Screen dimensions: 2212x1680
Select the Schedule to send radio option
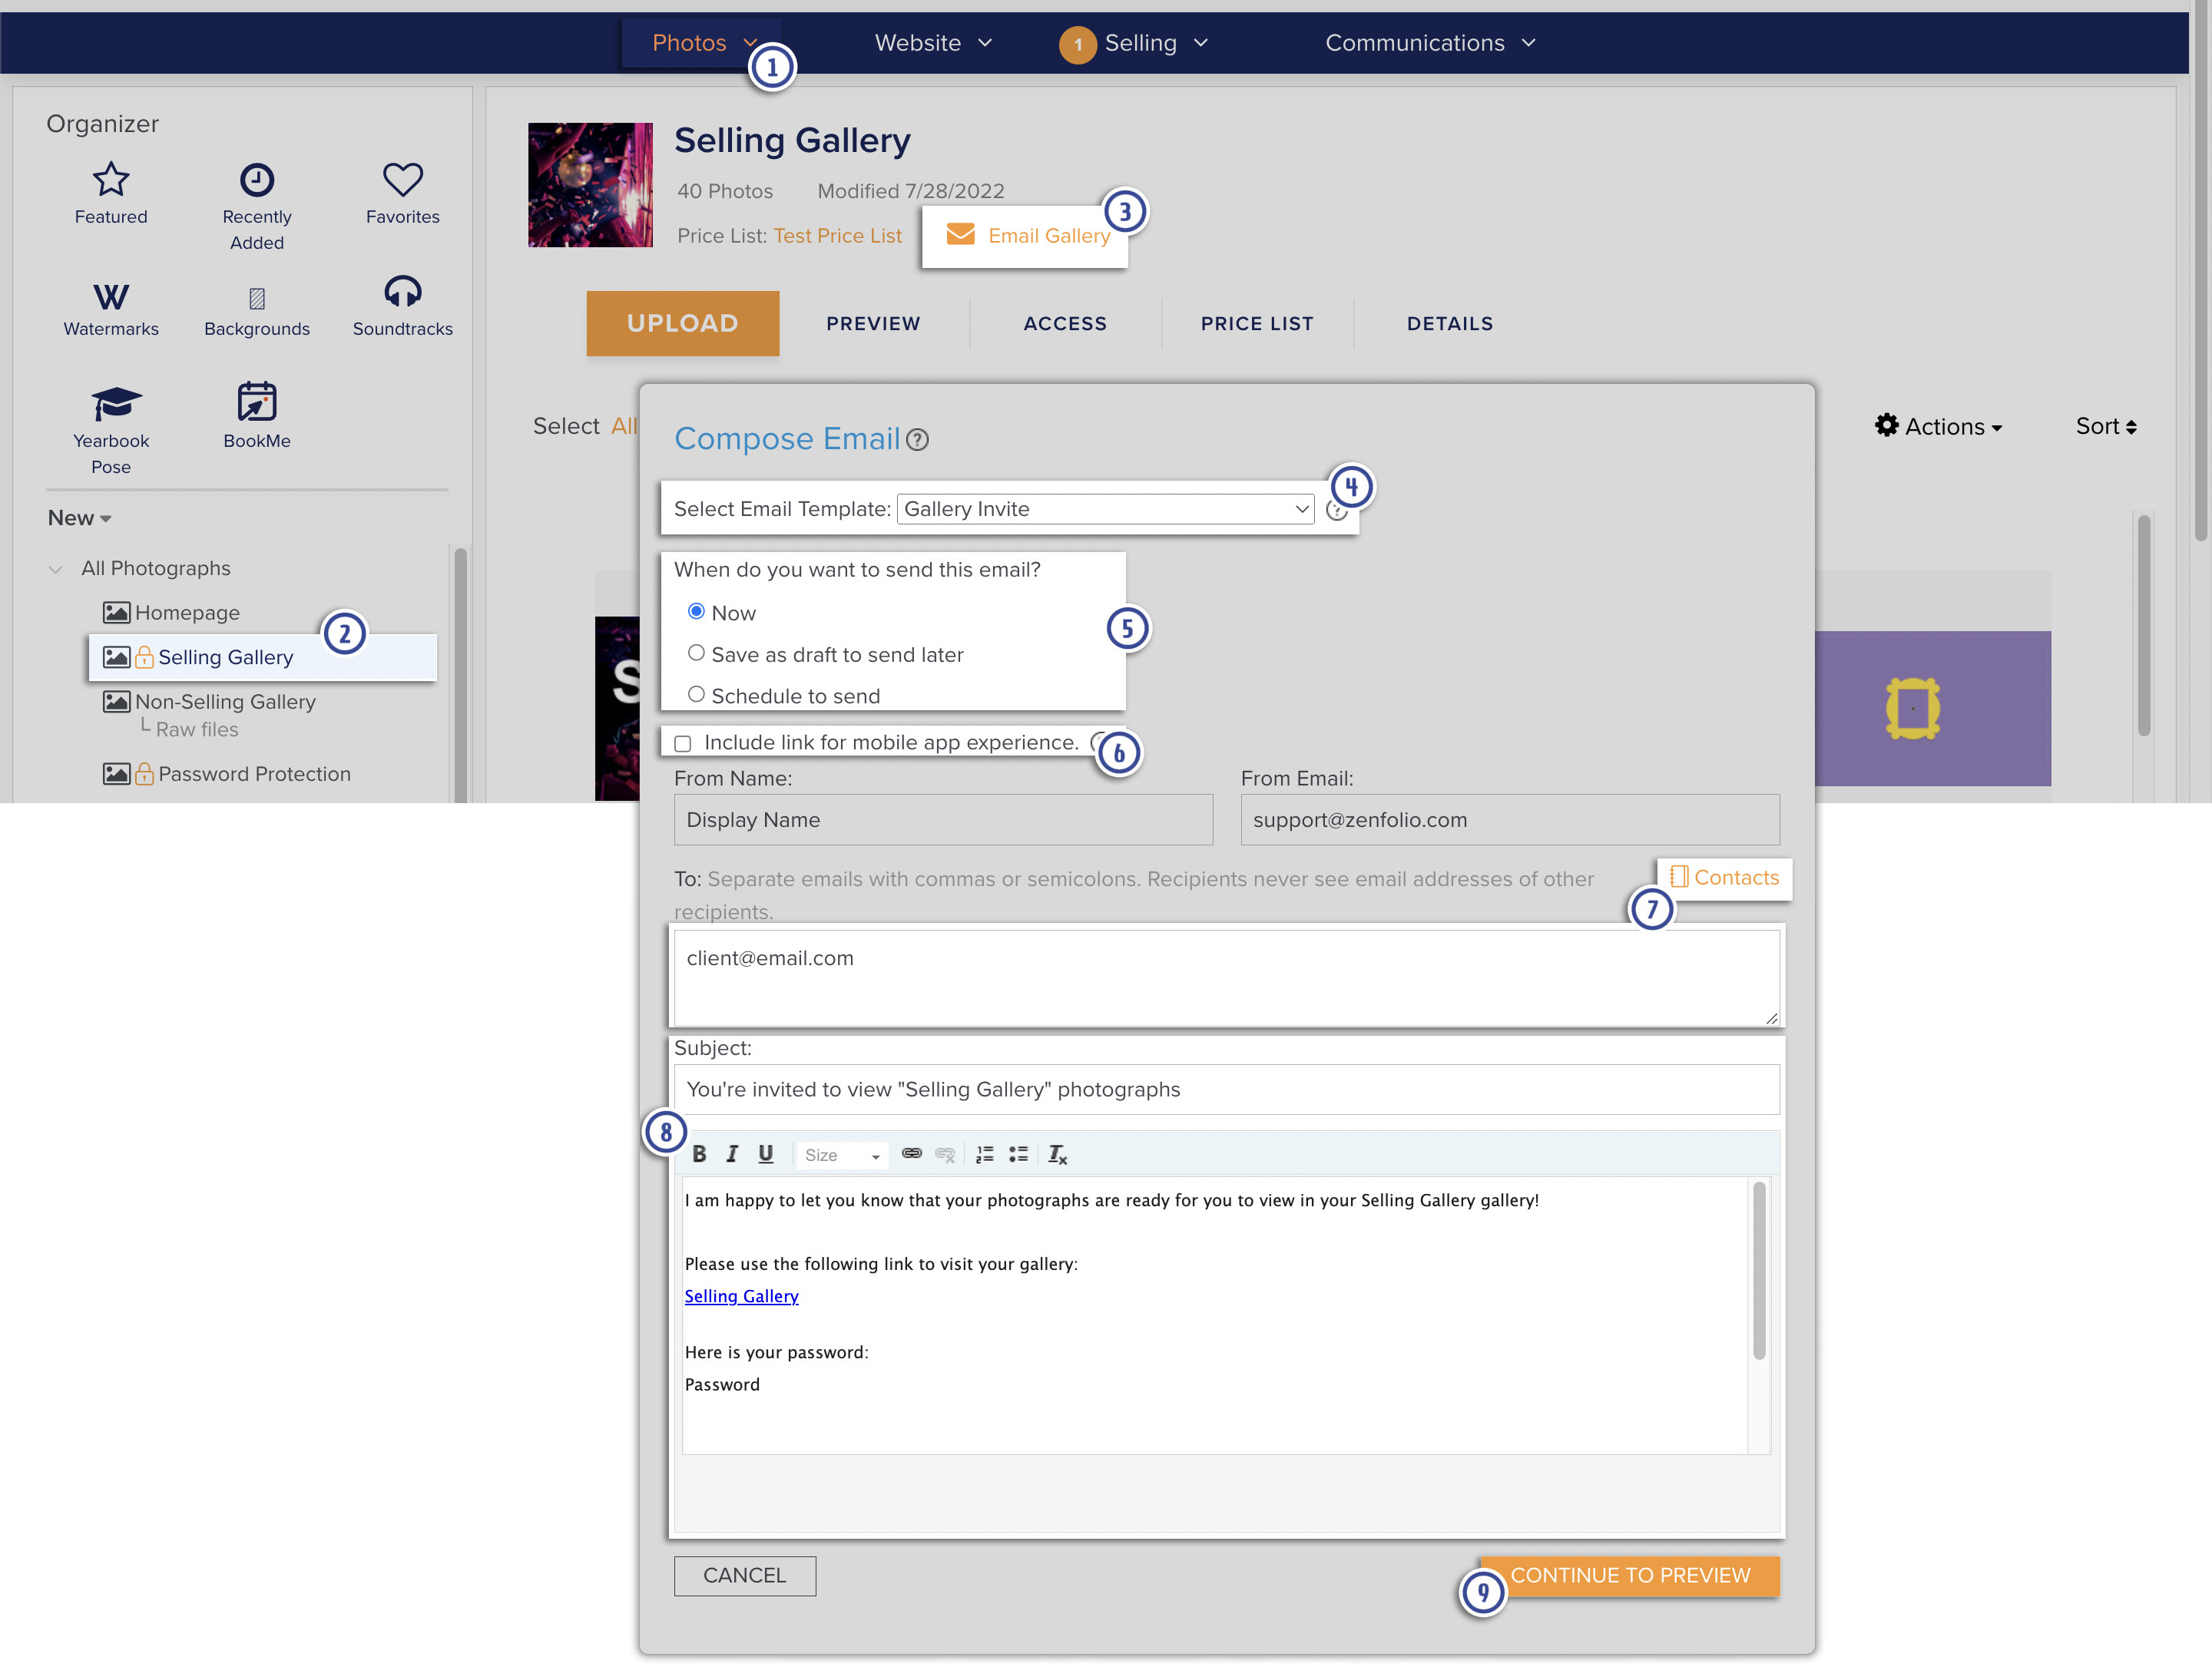pos(697,694)
